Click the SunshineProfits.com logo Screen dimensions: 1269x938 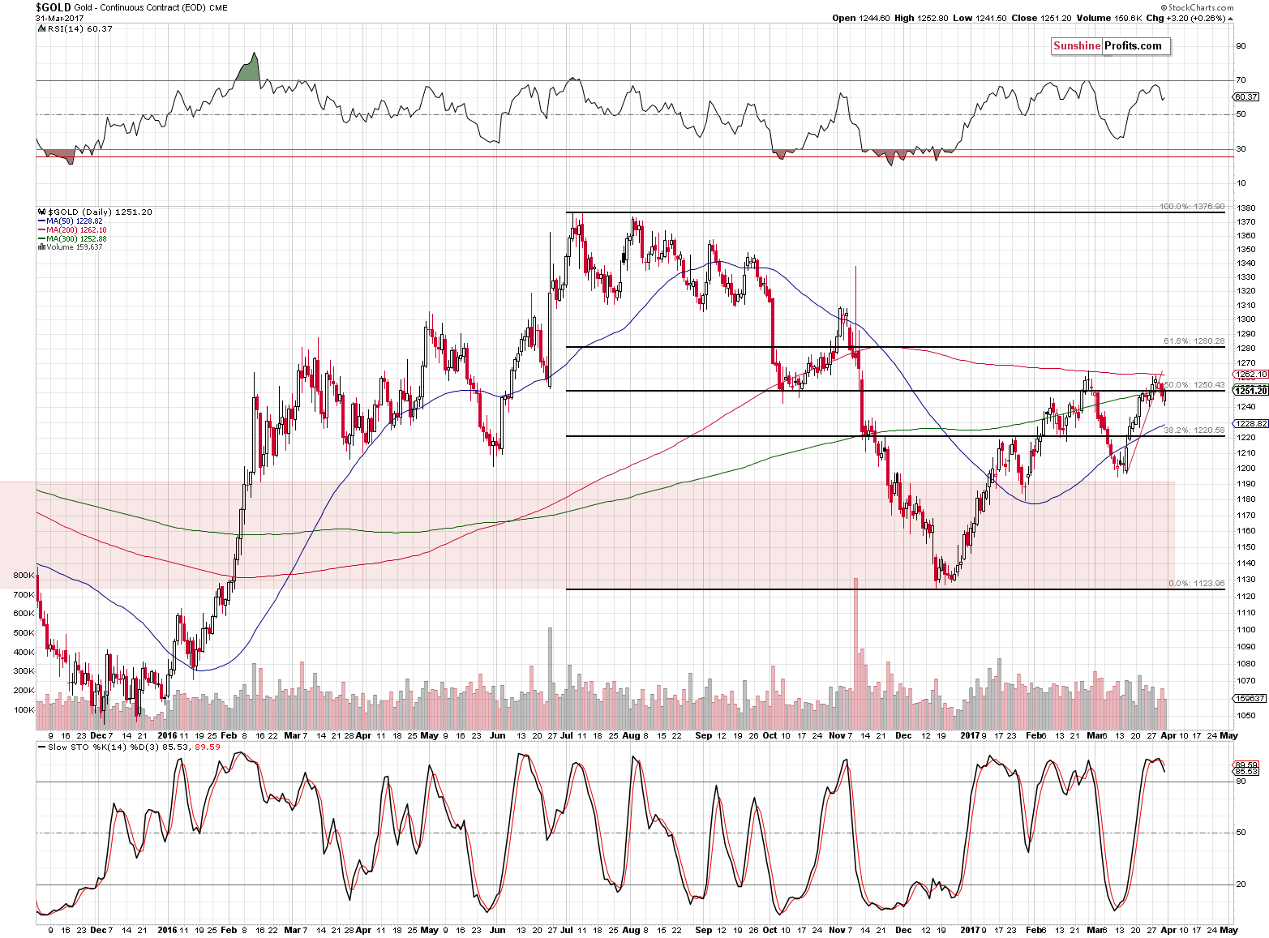pos(1111,46)
